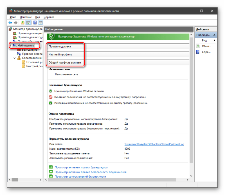Click the vertical scrollbar down arrow
Image resolution: width=225 pixels, height=195 pixels.
tap(191, 176)
